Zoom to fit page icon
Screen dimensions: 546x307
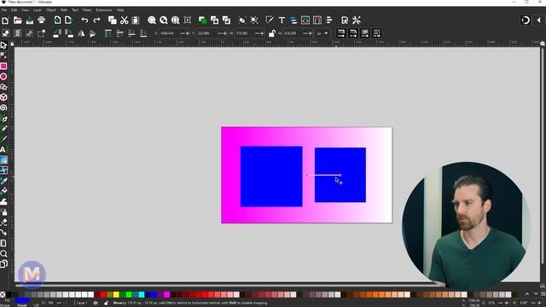[175, 20]
